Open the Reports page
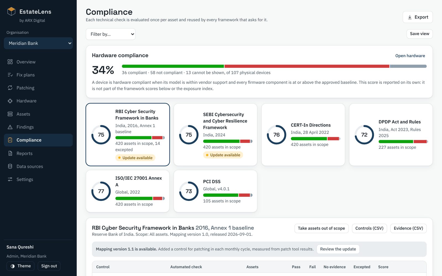The height and width of the screenshot is (276, 442). coord(38,153)
